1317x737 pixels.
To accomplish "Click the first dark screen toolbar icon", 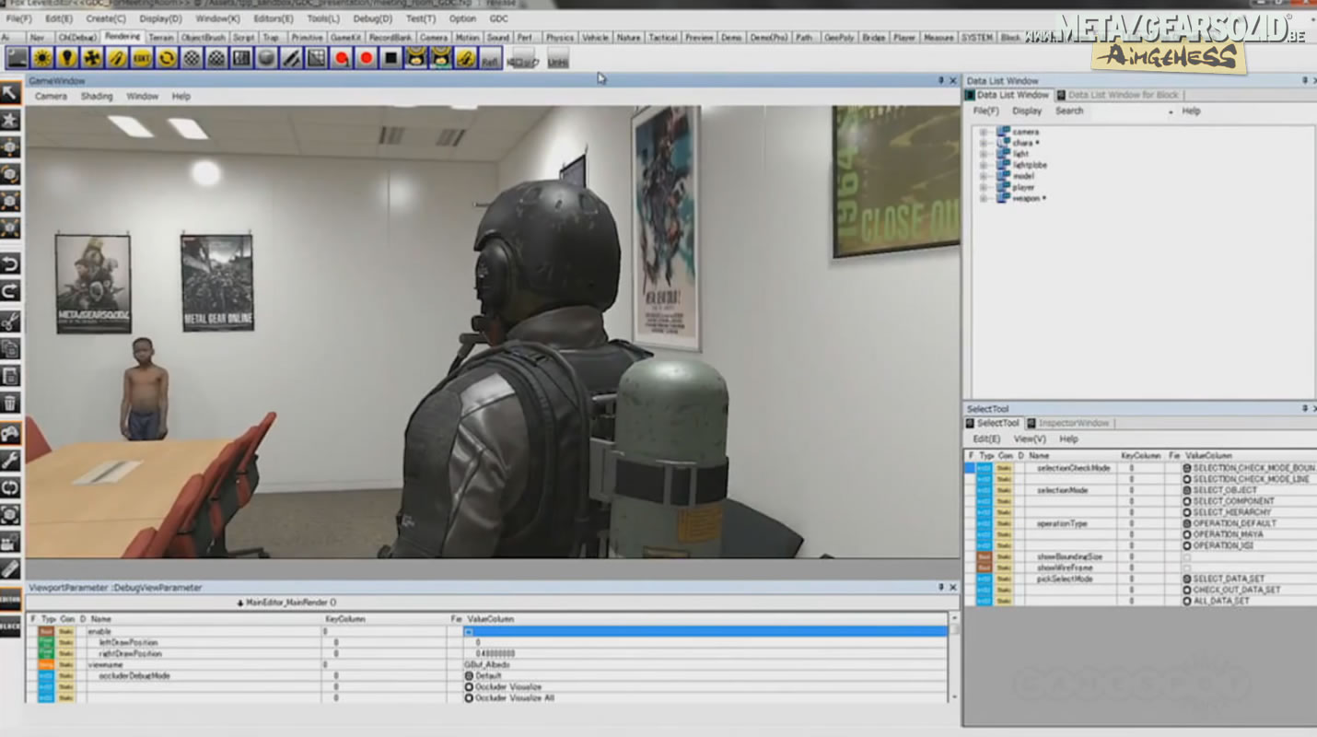I will [17, 59].
